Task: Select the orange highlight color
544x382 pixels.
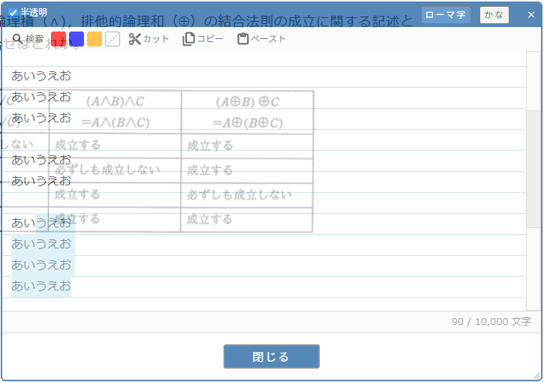Action: pyautogui.click(x=95, y=39)
